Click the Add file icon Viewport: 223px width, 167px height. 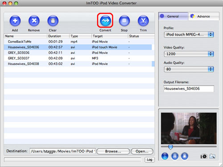(15, 20)
